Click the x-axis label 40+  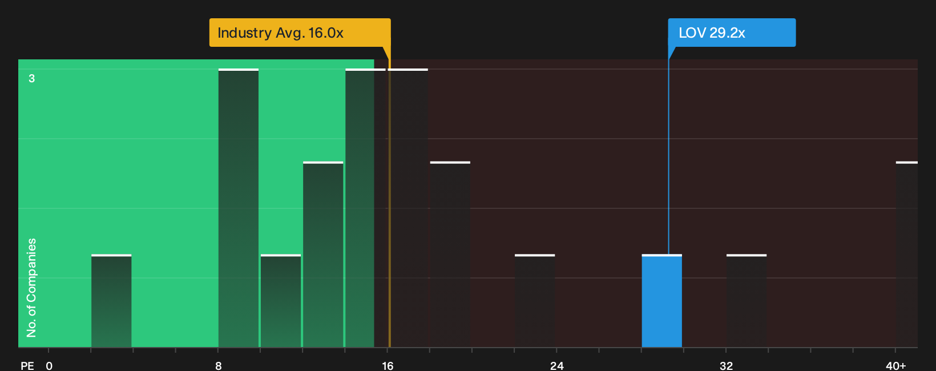point(895,365)
